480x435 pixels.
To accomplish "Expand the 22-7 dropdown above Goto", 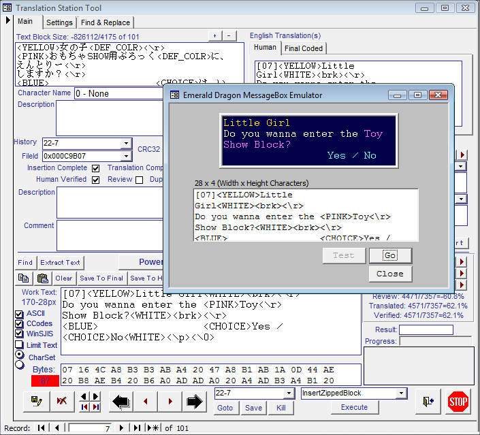I will 289,393.
